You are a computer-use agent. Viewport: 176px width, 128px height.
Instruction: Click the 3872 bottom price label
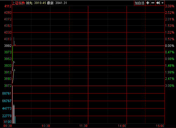[8, 86]
